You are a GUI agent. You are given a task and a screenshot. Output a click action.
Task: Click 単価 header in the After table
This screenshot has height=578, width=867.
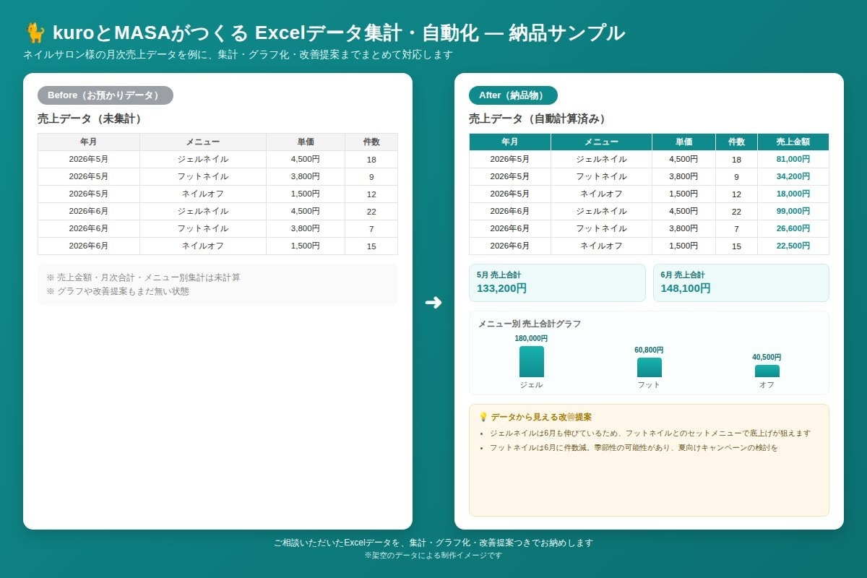click(683, 142)
